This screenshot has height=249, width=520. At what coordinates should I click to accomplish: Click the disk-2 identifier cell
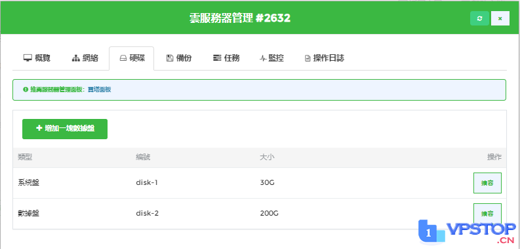(x=148, y=213)
